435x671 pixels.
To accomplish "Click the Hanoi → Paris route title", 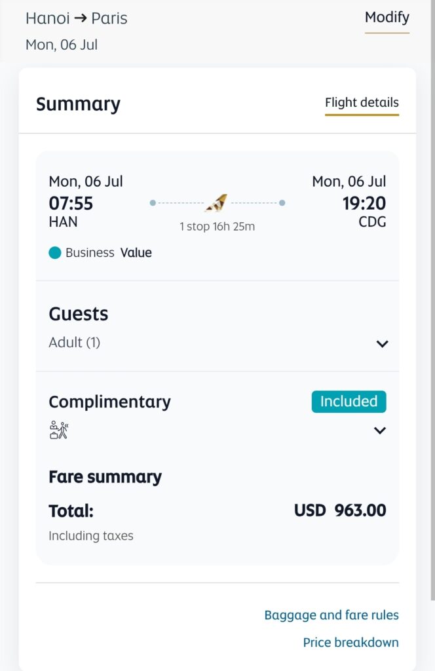I will (x=77, y=18).
